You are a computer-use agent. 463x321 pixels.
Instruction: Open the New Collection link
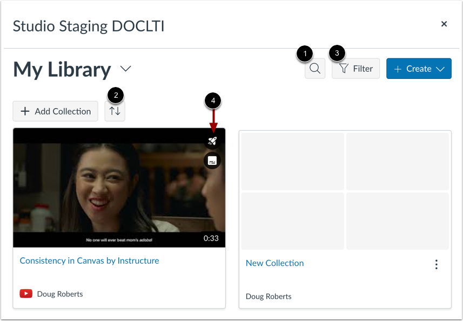274,263
